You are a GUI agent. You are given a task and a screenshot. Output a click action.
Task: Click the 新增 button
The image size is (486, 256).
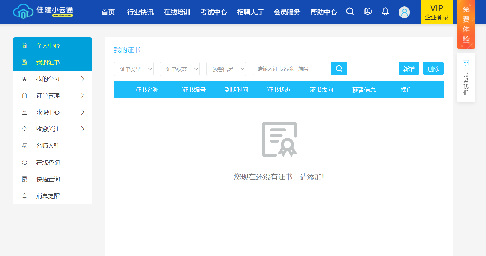409,69
